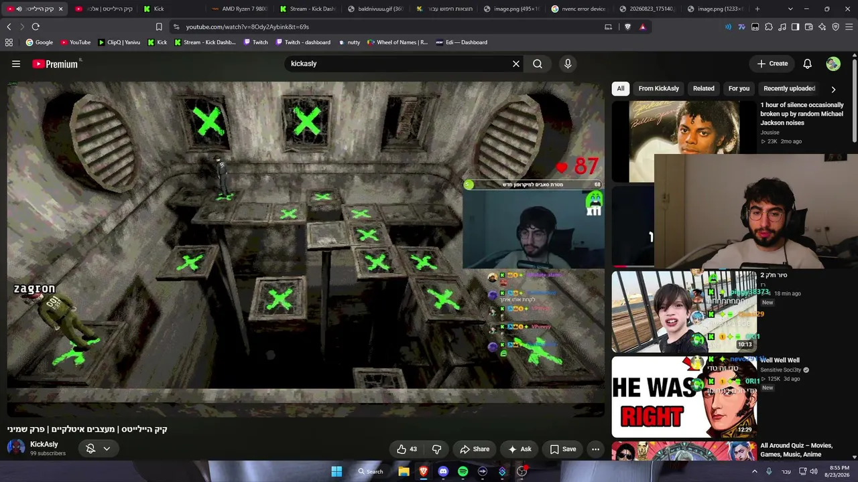Screen dimensions: 858x482
Task: Open the browser apps grid
Action: pos(9,42)
